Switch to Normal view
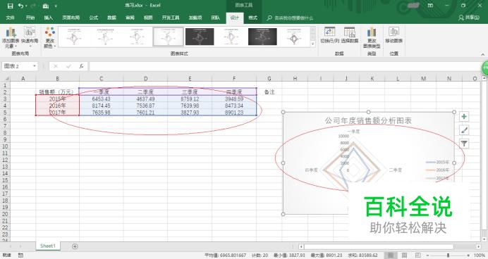The height and width of the screenshot is (259, 488). point(390,255)
